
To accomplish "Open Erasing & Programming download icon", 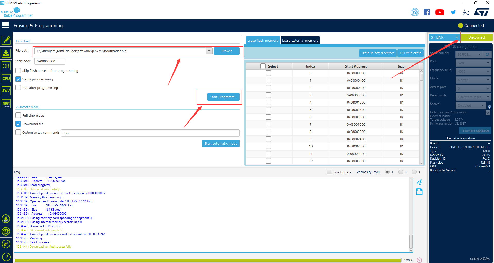I will pyautogui.click(x=6, y=53).
